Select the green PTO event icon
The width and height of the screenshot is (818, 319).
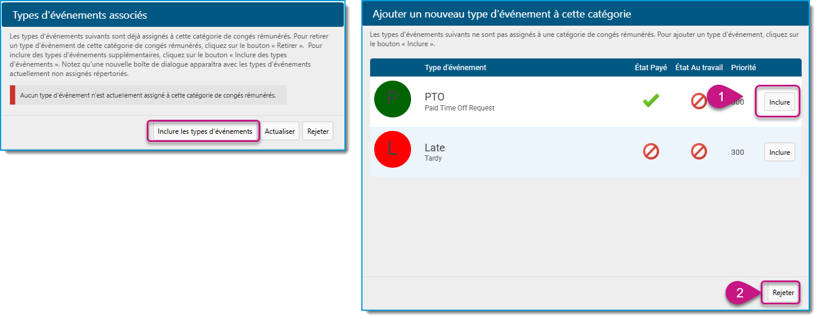(393, 99)
